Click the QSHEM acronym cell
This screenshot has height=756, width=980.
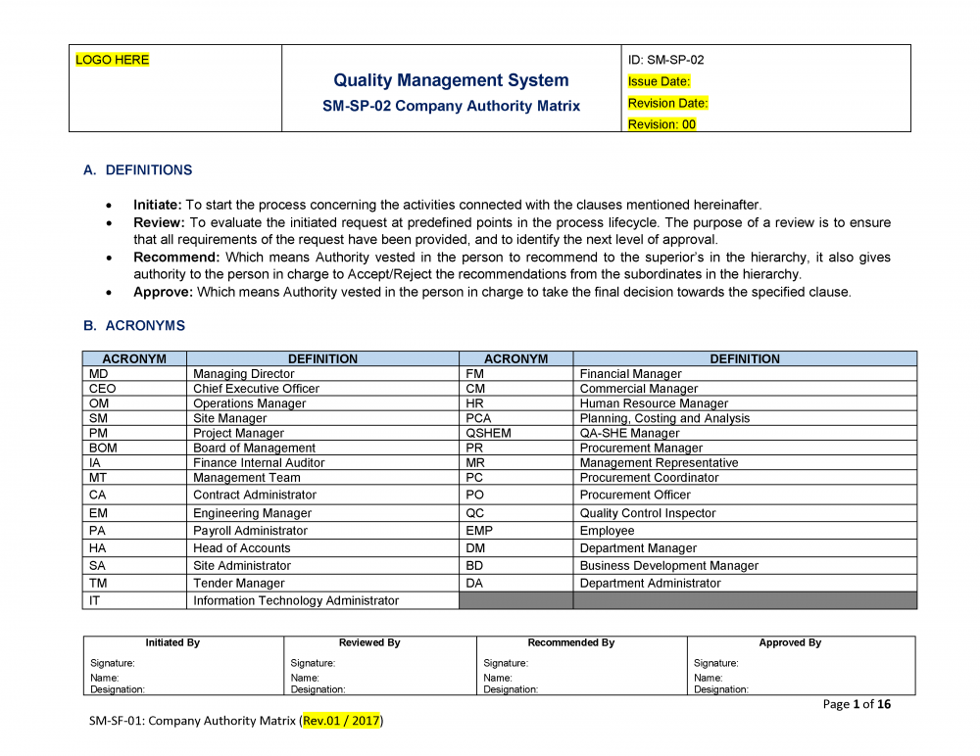[x=488, y=433]
